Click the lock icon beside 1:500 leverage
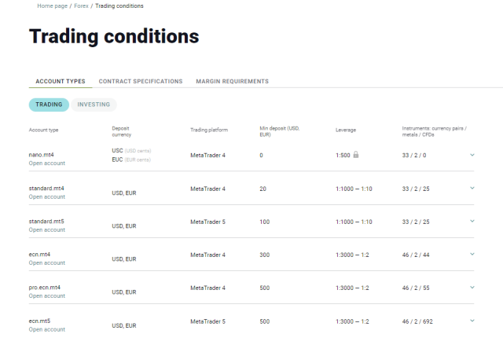The width and height of the screenshot is (503, 356). tap(356, 155)
